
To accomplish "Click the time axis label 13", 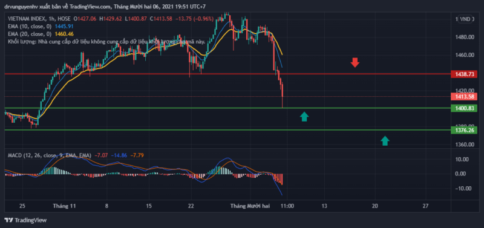I will pyautogui.click(x=324, y=206).
